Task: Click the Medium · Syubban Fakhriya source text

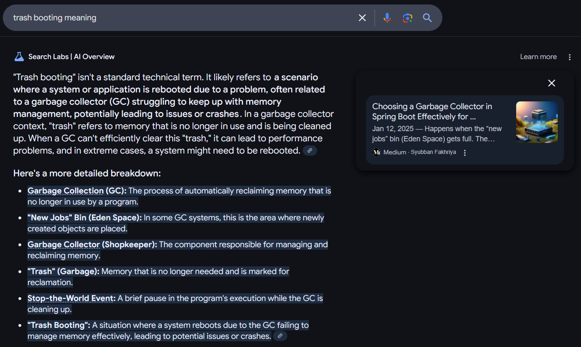Action: [420, 152]
